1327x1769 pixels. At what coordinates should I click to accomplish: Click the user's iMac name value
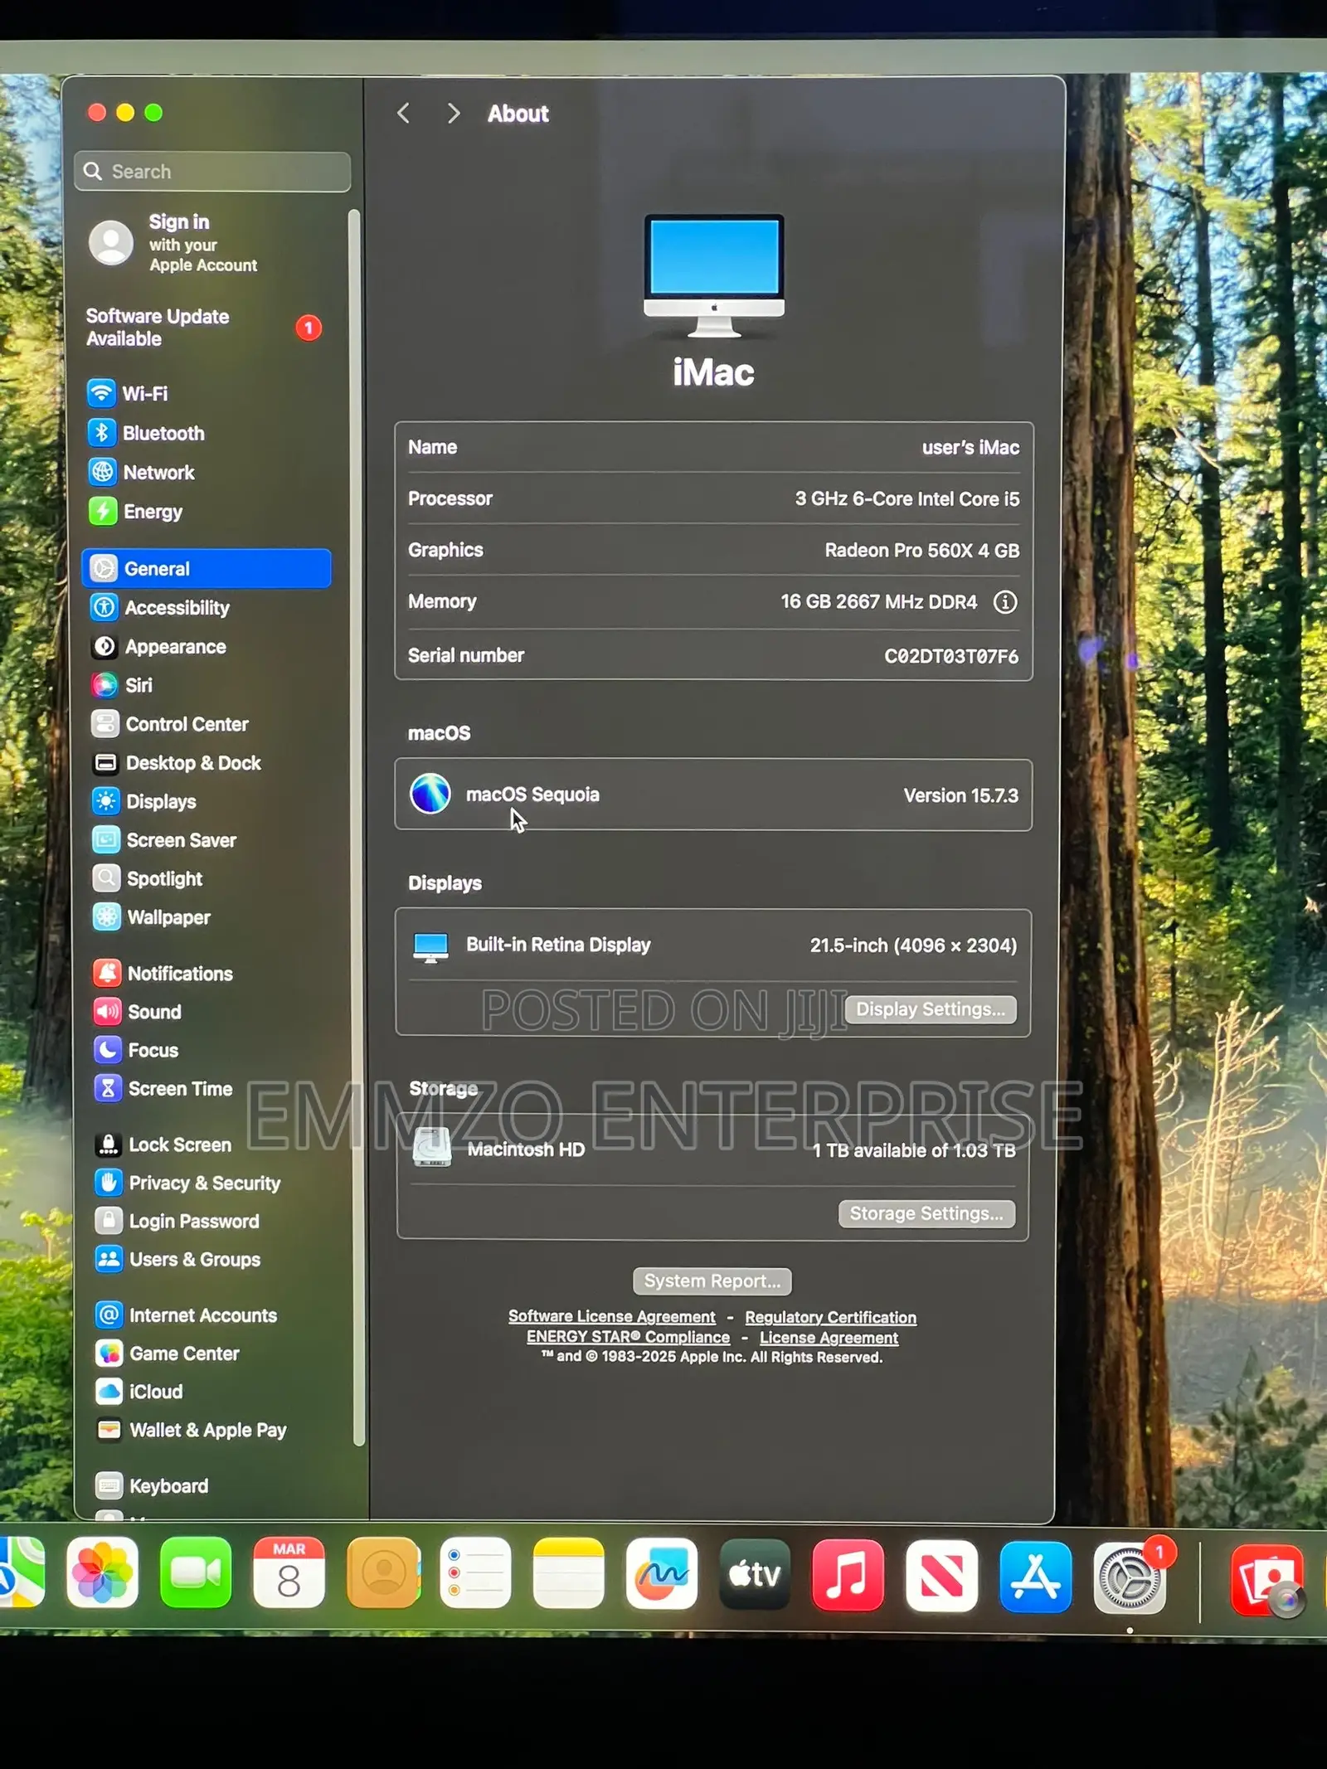coord(970,447)
